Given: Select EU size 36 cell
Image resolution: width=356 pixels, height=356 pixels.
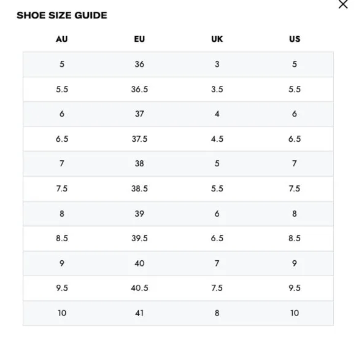Looking at the screenshot, I should [x=139, y=64].
